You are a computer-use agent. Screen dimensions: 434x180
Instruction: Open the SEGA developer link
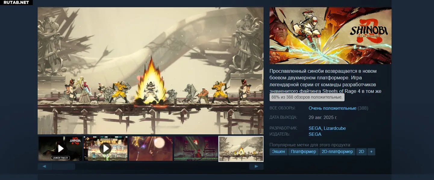pyautogui.click(x=315, y=128)
